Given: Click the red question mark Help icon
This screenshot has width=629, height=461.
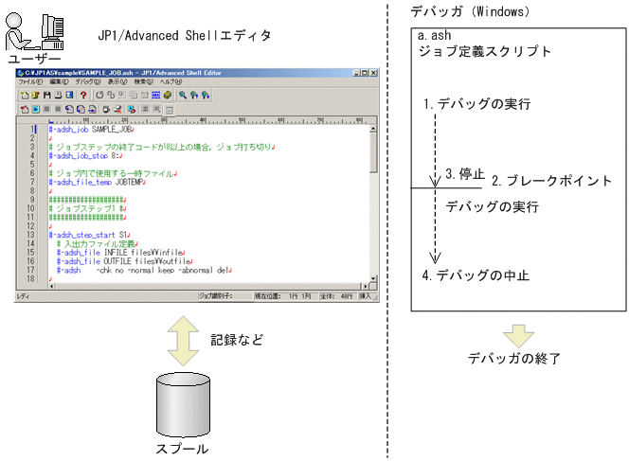Looking at the screenshot, I should [x=83, y=95].
